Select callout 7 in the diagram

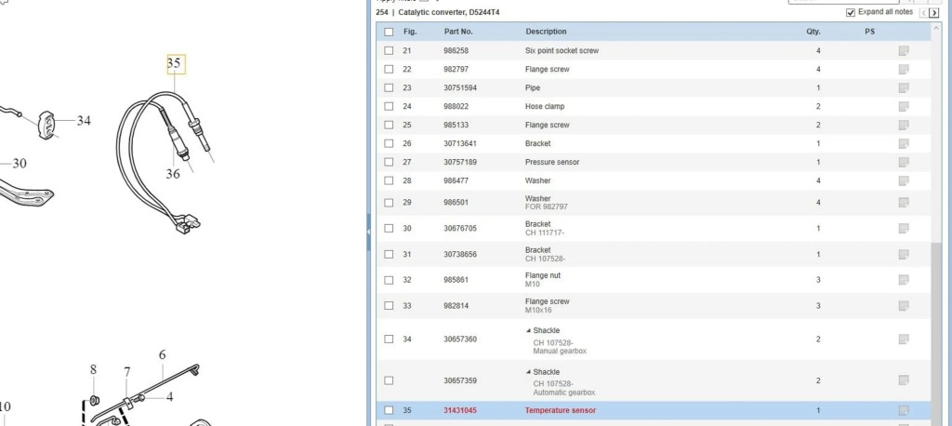[x=126, y=372]
